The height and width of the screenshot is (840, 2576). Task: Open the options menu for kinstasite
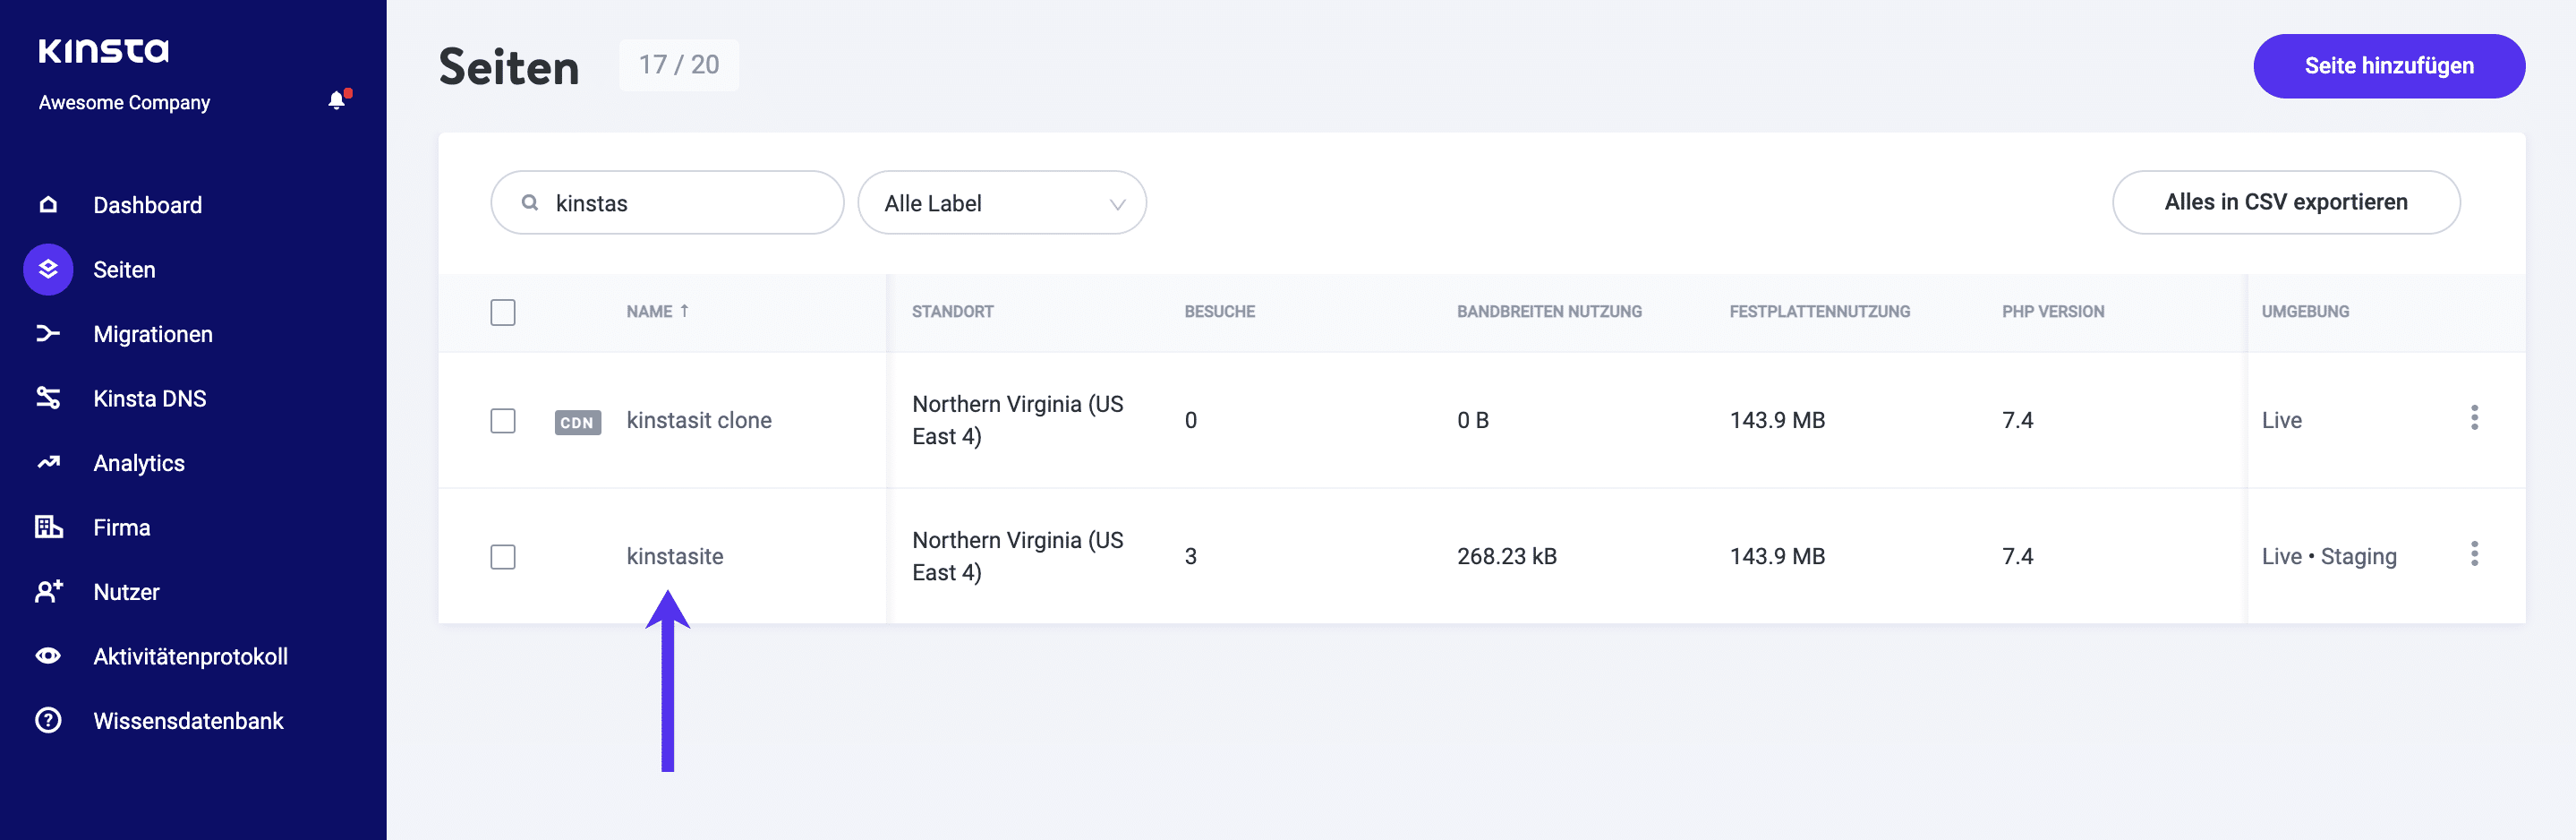pos(2475,553)
